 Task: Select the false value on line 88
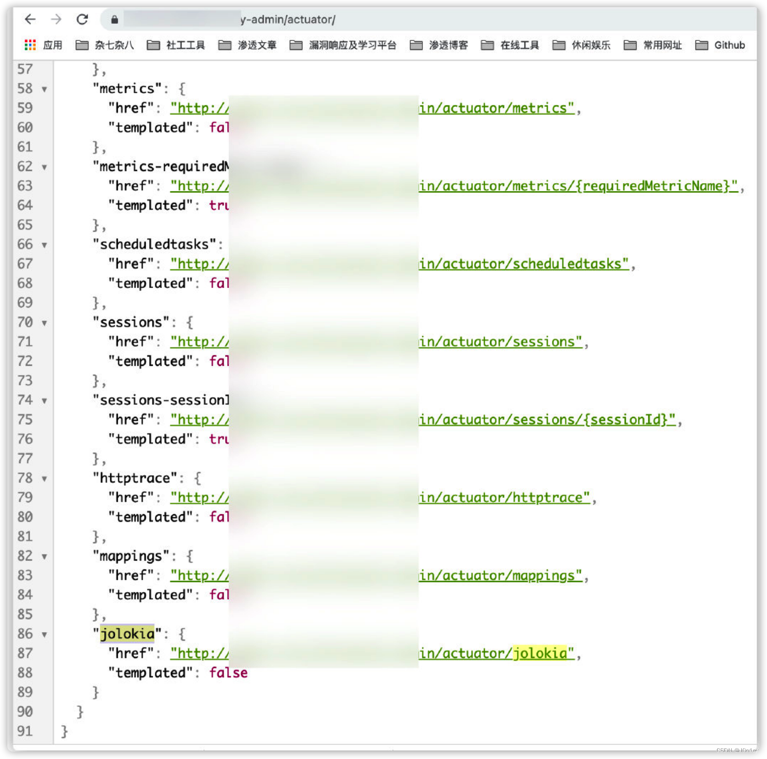pyautogui.click(x=228, y=673)
